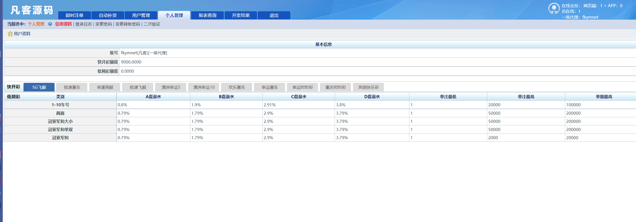View 开奖结果 tab
Screen dimensions: 636x222
[241, 15]
